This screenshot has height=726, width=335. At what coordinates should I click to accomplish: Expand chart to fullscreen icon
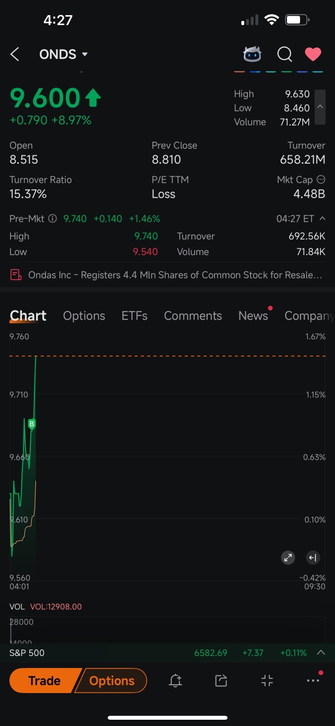[288, 558]
